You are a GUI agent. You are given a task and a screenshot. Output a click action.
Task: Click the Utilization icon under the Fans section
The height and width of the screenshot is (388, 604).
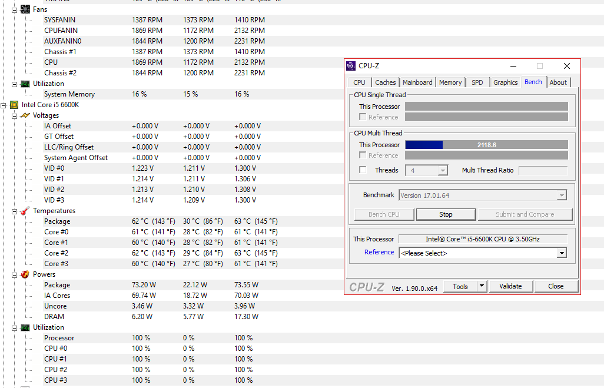(25, 84)
